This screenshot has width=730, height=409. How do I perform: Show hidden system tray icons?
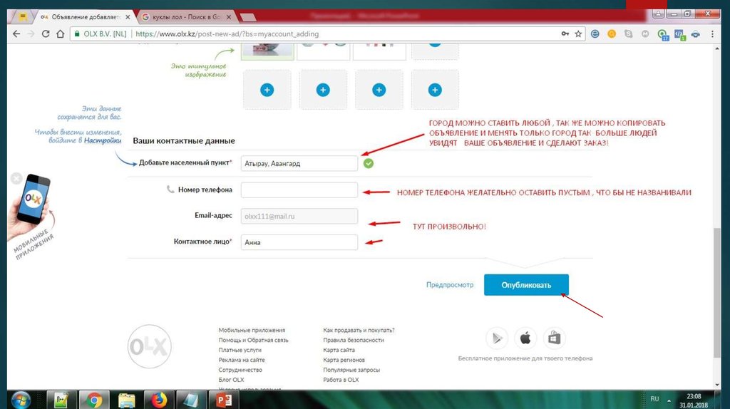(669, 400)
